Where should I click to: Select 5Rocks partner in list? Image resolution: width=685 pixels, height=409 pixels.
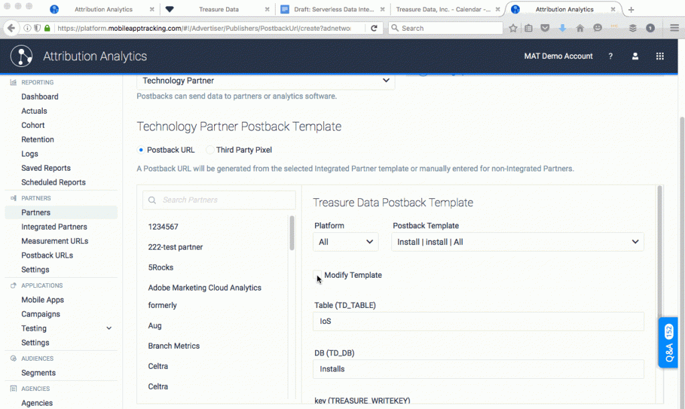(x=161, y=268)
